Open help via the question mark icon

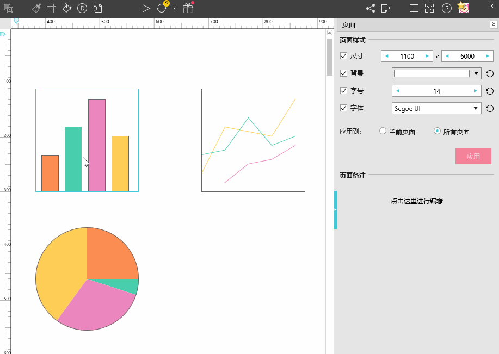coord(447,8)
